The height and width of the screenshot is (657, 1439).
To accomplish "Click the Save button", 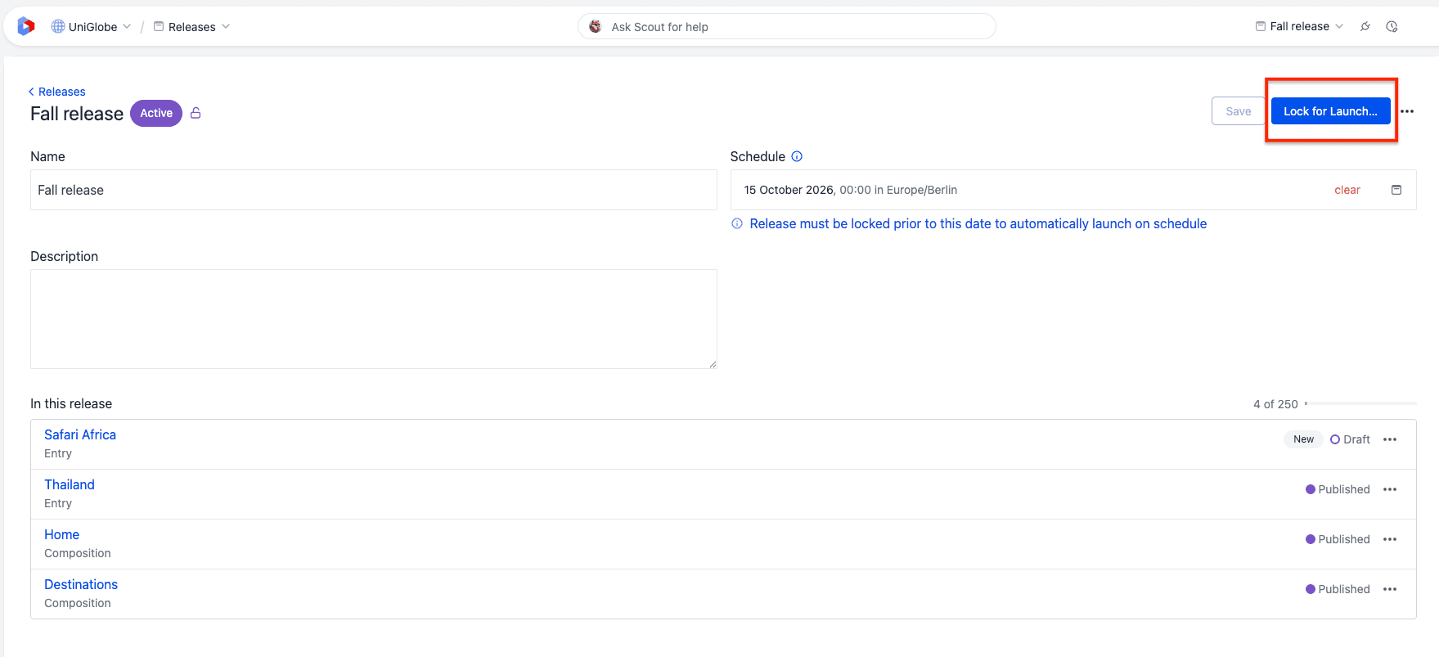I will [x=1238, y=111].
